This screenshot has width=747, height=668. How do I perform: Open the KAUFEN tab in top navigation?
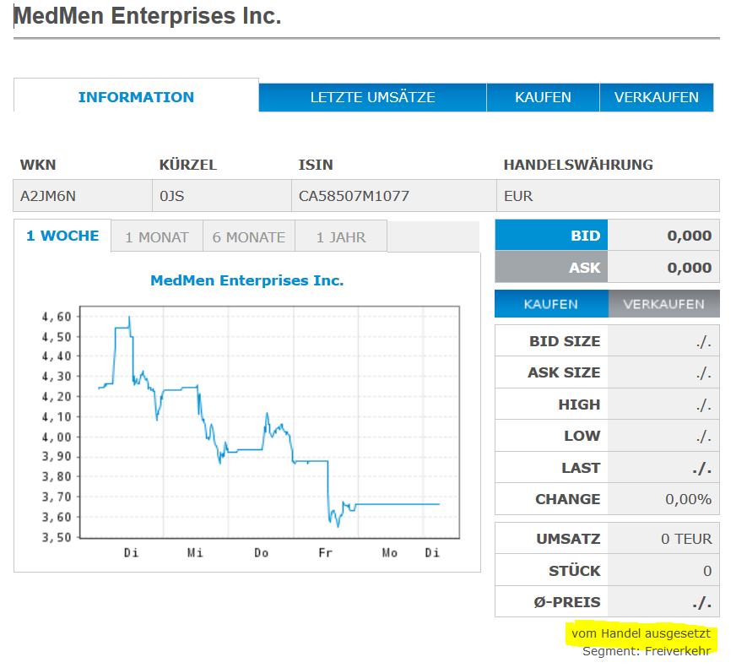coord(543,97)
